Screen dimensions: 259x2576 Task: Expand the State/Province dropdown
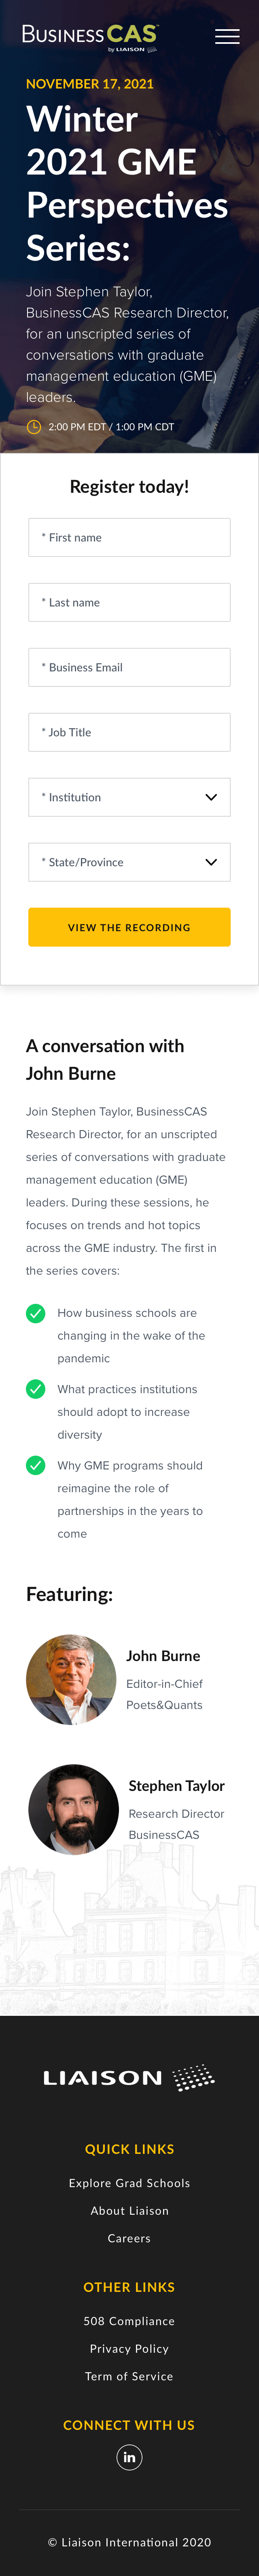pyautogui.click(x=129, y=862)
